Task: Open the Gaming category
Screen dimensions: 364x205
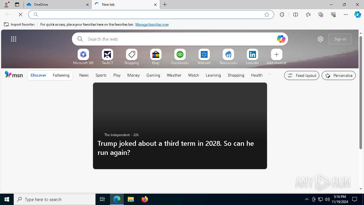Action: click(x=153, y=75)
